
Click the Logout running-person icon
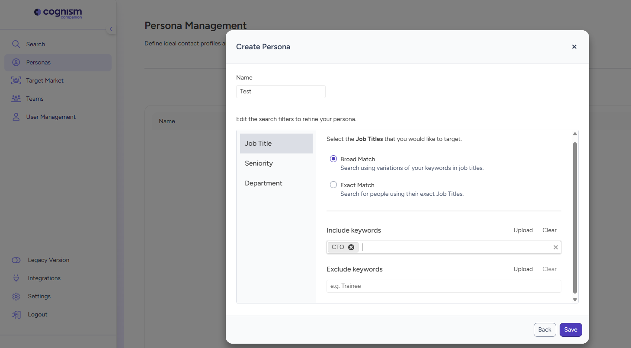tap(16, 315)
